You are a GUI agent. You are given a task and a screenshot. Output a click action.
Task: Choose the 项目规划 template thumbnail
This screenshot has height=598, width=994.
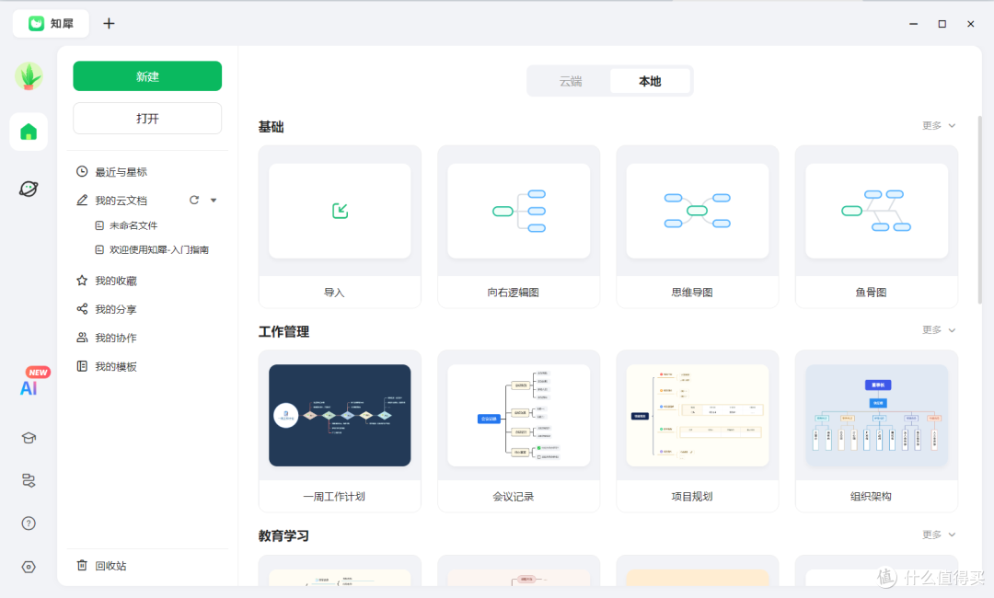(x=698, y=415)
